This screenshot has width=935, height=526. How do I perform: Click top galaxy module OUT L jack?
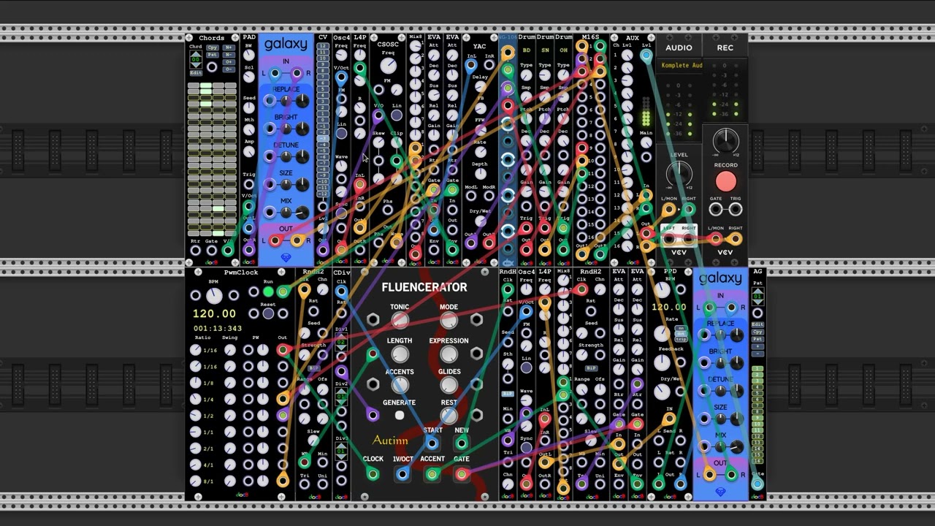[x=275, y=241]
